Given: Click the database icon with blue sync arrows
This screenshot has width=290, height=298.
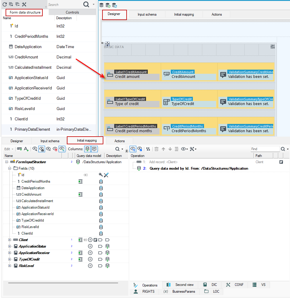Looking at the screenshot, I should (114, 5).
